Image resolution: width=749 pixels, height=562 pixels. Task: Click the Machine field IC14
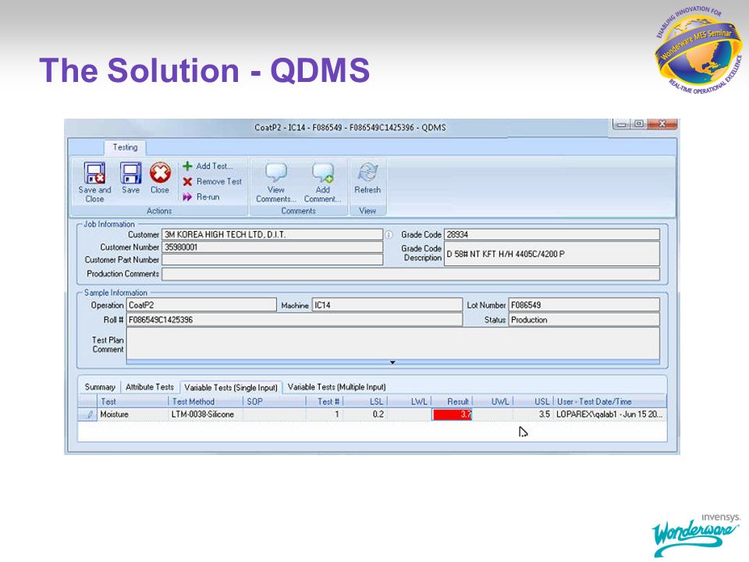[x=387, y=305]
